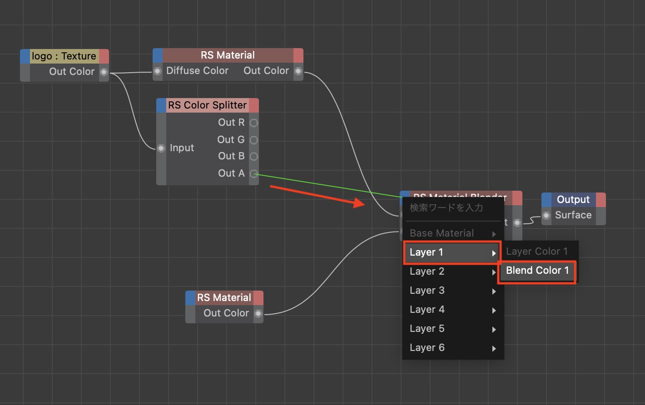
Task: Click Out R port on RS Color Splitter
Action: [x=254, y=123]
